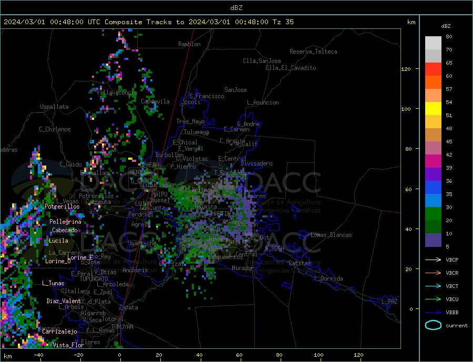
Task: Click the 'Tz 35' threshold text
Action: (283, 22)
